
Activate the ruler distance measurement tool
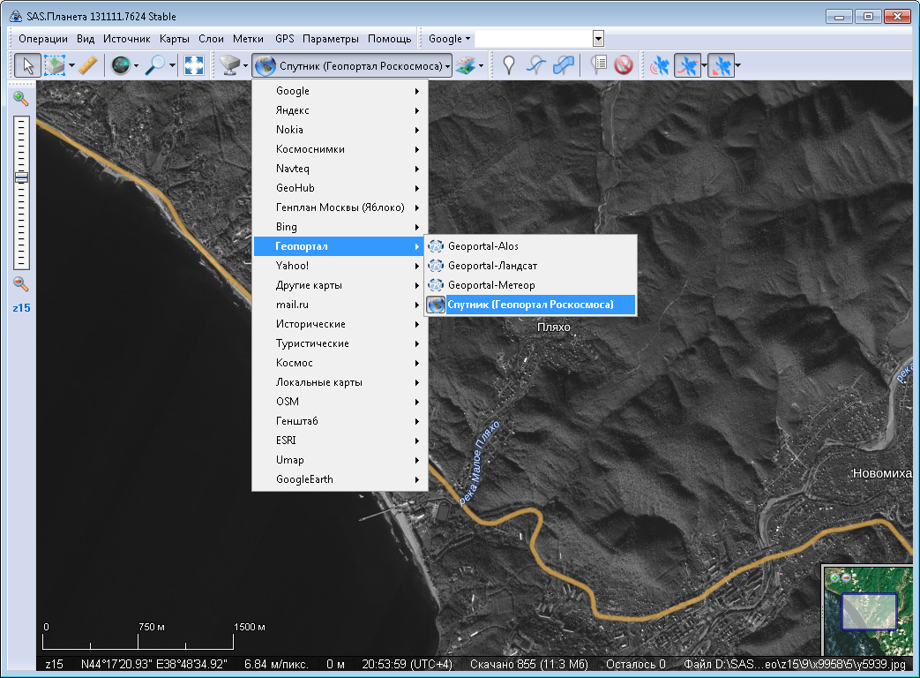(88, 65)
